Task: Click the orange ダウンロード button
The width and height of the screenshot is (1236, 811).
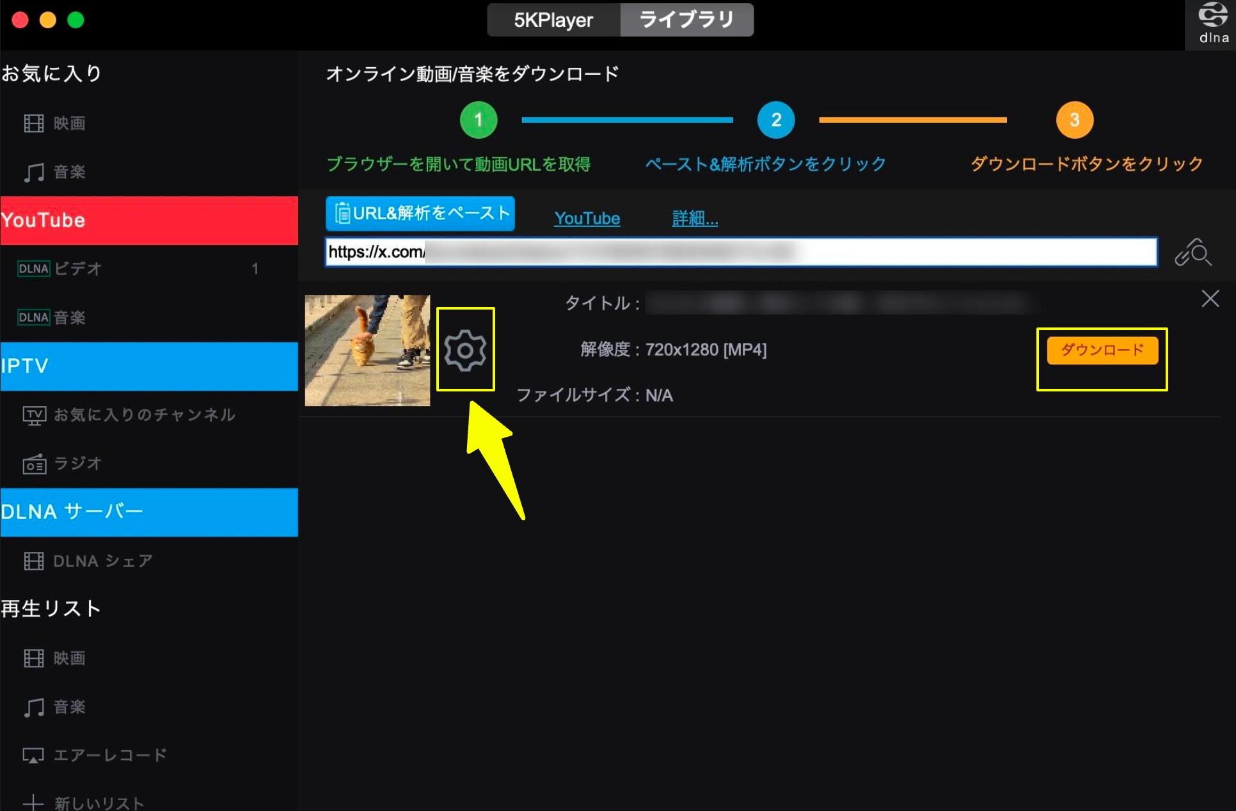Action: point(1102,350)
